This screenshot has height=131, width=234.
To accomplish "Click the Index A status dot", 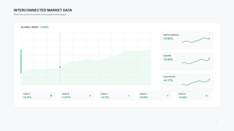I will (51, 96).
